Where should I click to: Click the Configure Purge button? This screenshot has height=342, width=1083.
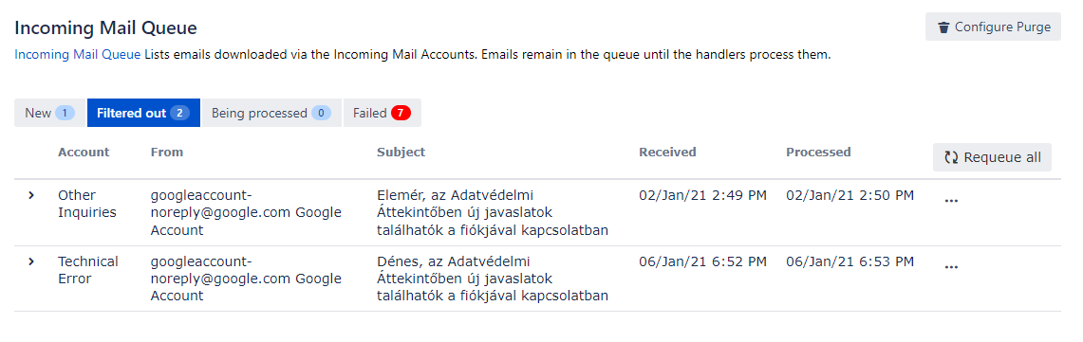coord(993,27)
